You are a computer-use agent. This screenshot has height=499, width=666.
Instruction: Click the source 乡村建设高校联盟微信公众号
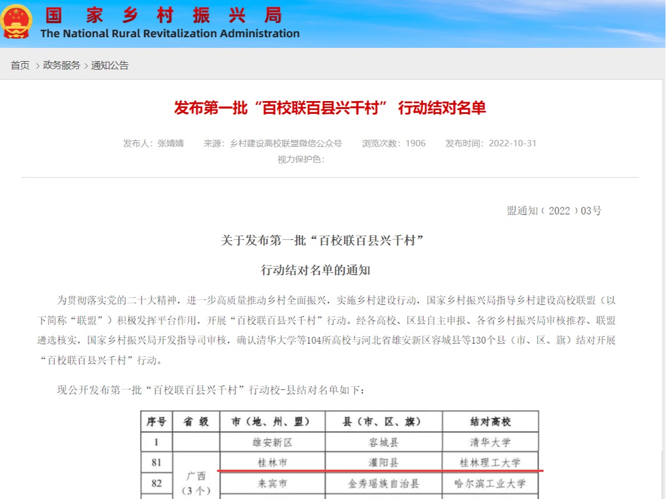point(286,143)
